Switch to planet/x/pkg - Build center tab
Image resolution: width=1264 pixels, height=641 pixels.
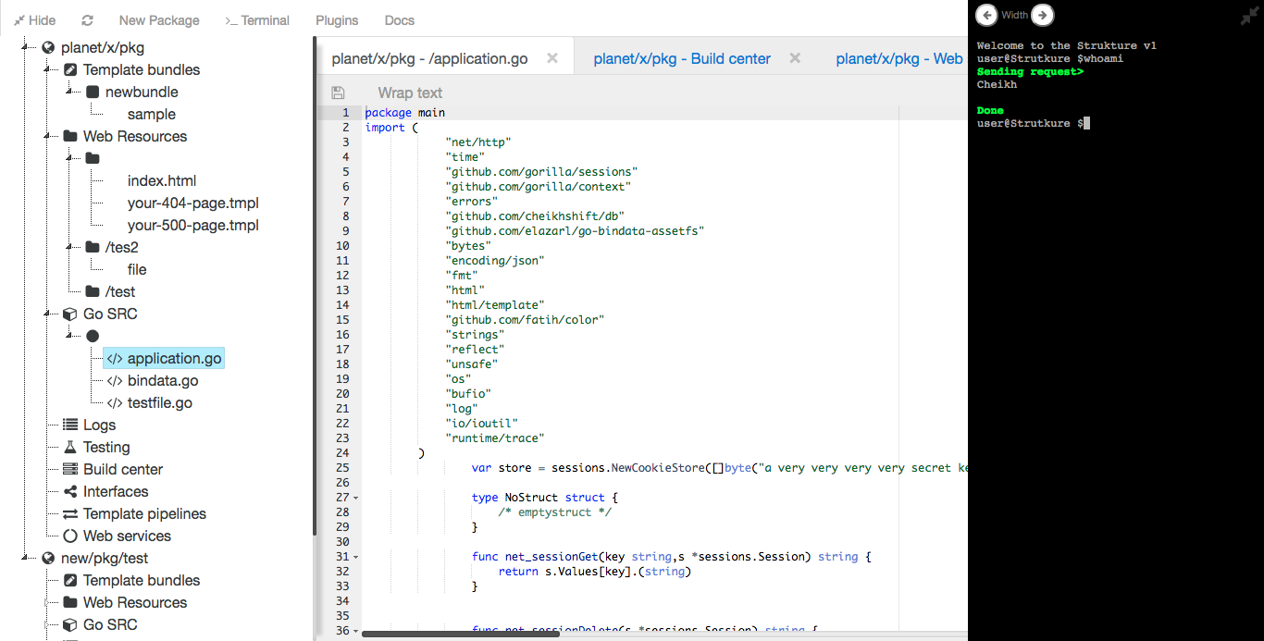(x=682, y=58)
